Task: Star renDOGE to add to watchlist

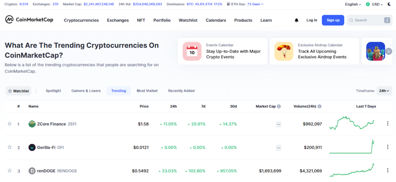Action: (x=10, y=170)
